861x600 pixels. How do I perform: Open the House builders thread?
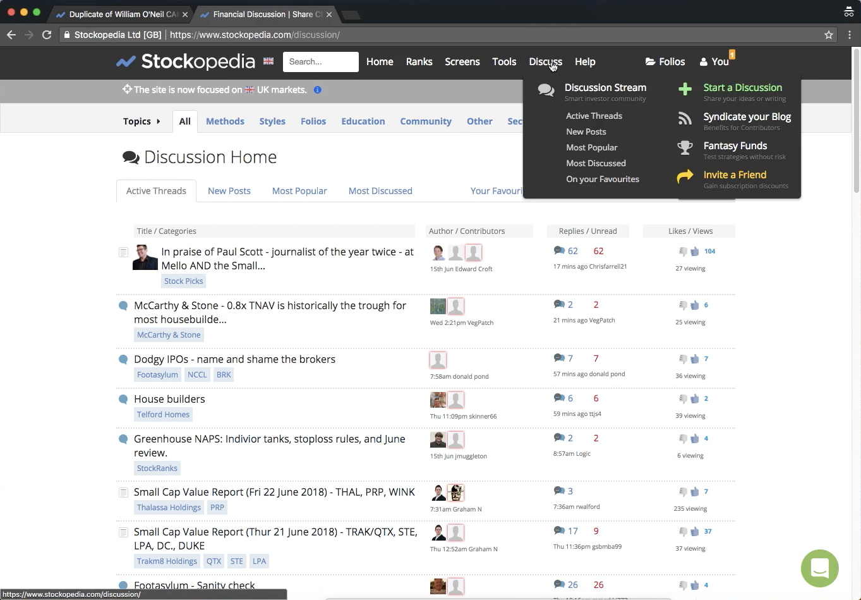click(x=169, y=399)
